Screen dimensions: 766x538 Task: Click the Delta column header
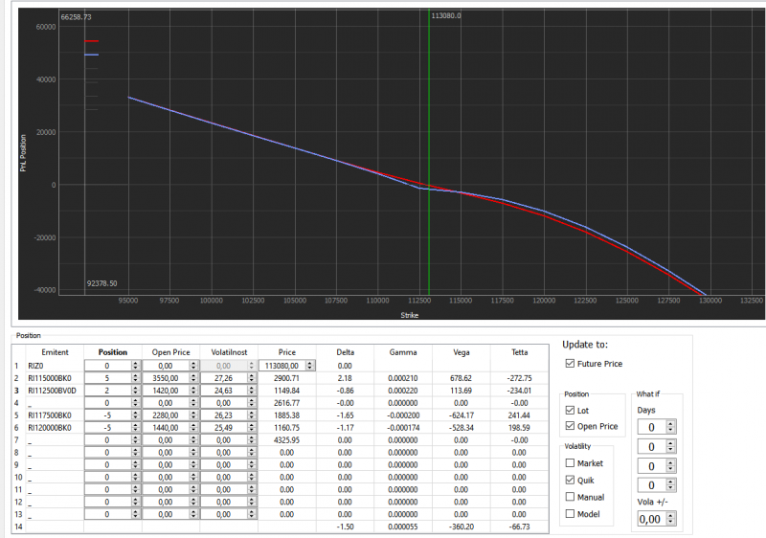point(345,352)
